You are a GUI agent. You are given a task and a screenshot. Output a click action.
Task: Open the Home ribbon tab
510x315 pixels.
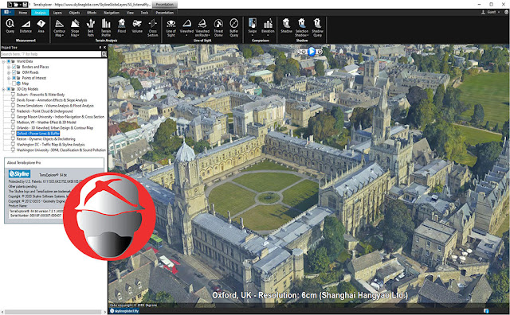(x=23, y=13)
